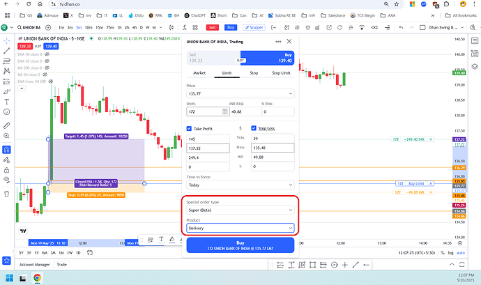Image resolution: width=481 pixels, height=285 pixels.
Task: Toggle log scale on price axis
Action: (450, 253)
